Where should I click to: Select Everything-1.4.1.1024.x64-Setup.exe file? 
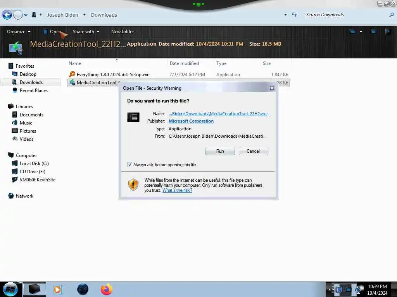click(178, 75)
